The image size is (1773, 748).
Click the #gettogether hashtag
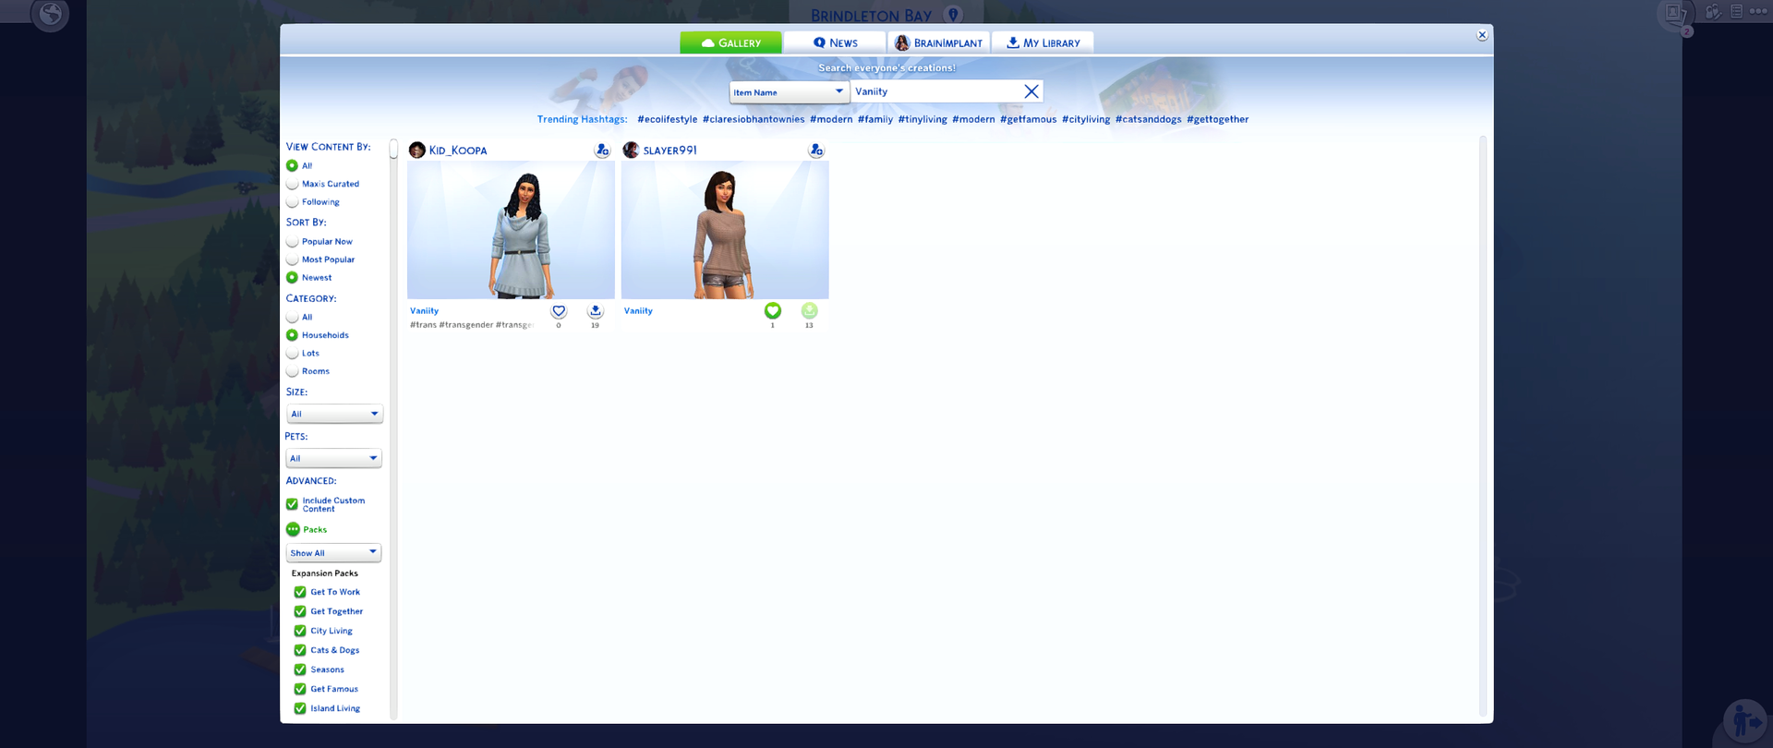[x=1217, y=119]
